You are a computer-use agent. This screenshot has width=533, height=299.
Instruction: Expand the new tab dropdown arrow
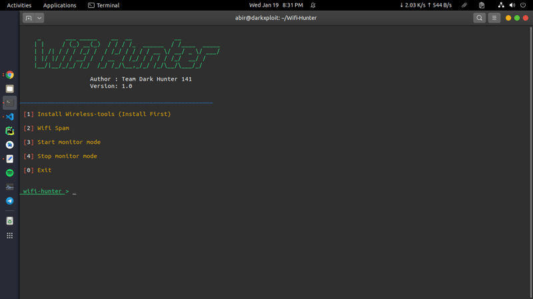coord(39,18)
